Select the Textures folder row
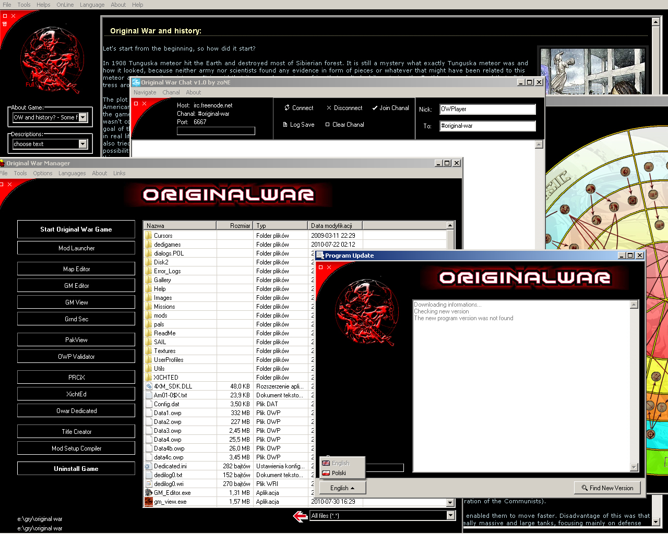Image resolution: width=668 pixels, height=534 pixels. click(229, 351)
